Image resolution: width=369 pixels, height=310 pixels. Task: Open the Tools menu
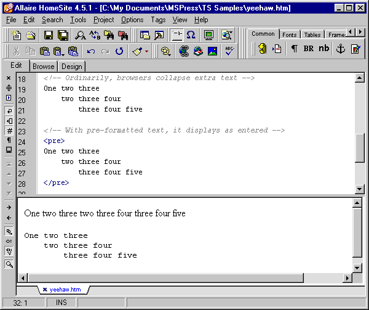[78, 20]
